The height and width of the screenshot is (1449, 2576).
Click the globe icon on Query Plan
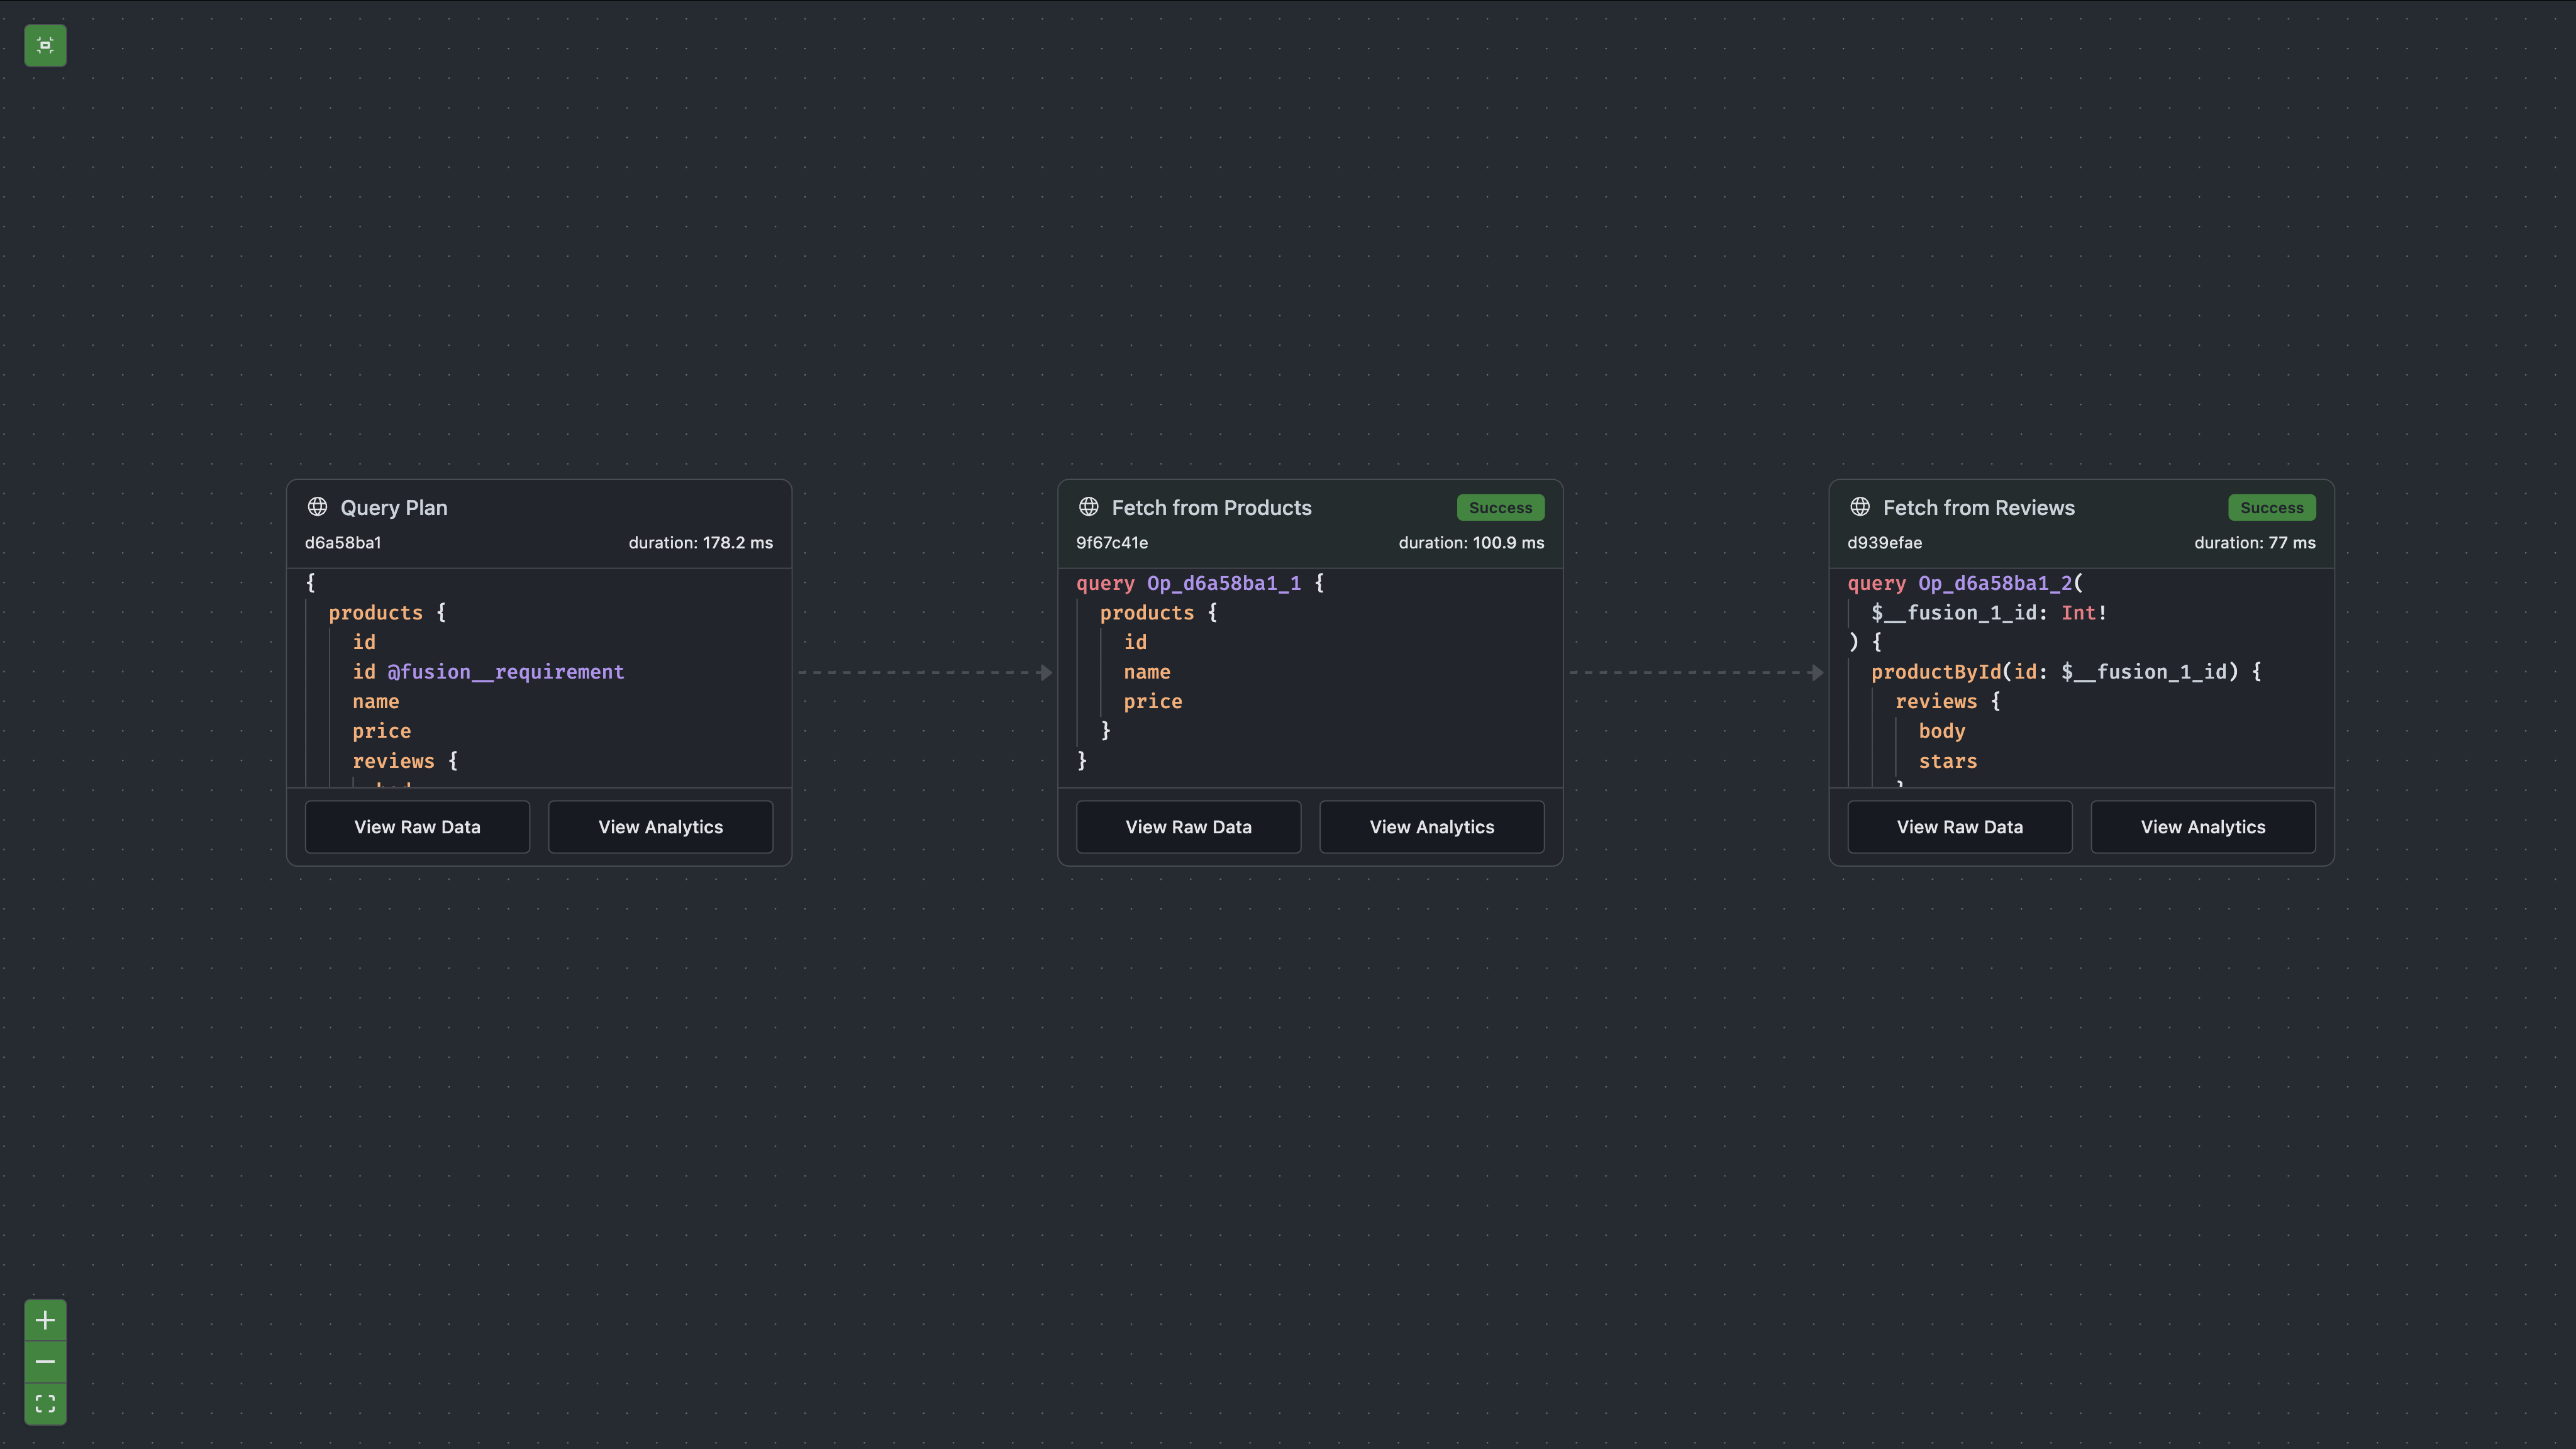coord(317,507)
